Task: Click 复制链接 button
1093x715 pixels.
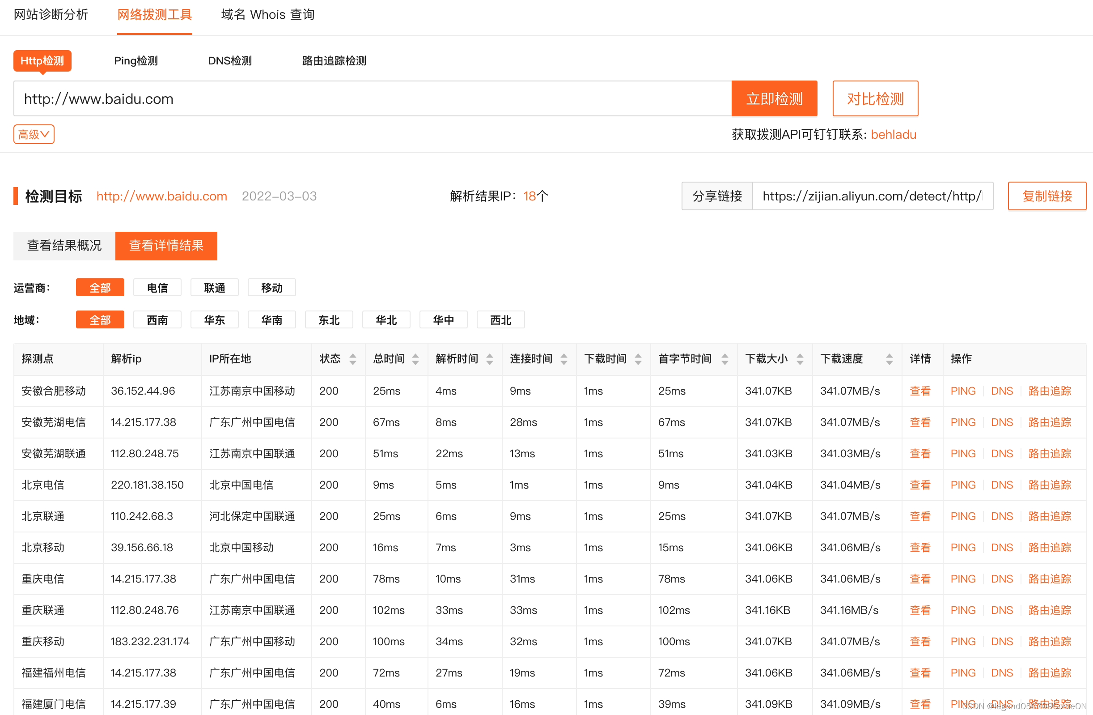Action: tap(1046, 196)
